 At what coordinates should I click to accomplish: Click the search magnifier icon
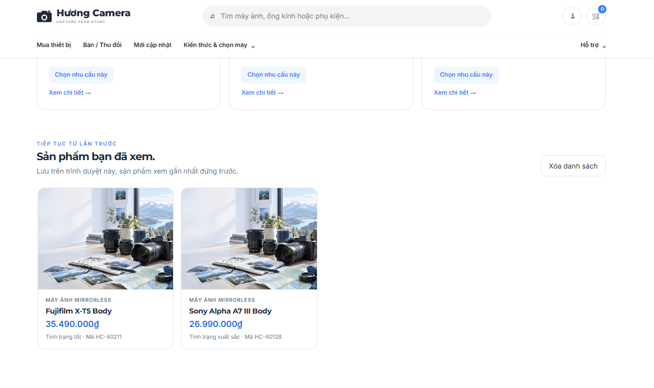(x=213, y=16)
